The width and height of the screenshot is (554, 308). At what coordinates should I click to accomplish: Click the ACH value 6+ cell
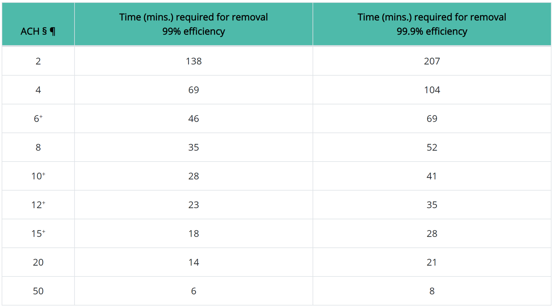[x=38, y=119]
